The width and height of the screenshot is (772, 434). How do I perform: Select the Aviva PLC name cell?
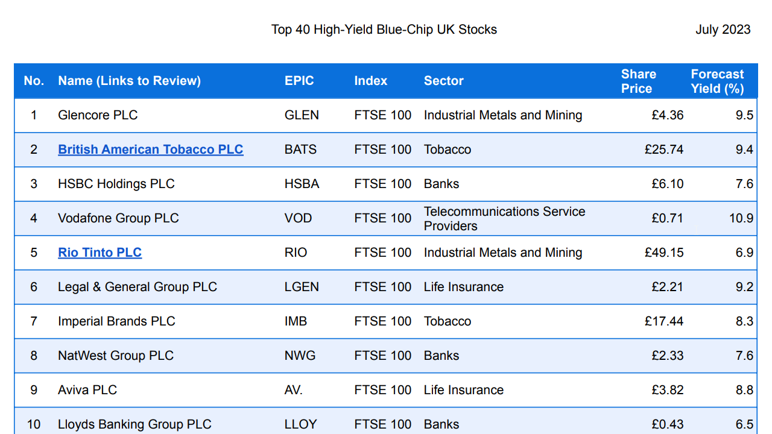87,390
